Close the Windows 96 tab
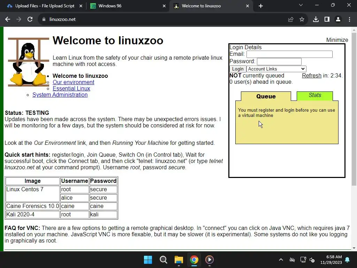This screenshot has height=268, width=357. (x=164, y=6)
